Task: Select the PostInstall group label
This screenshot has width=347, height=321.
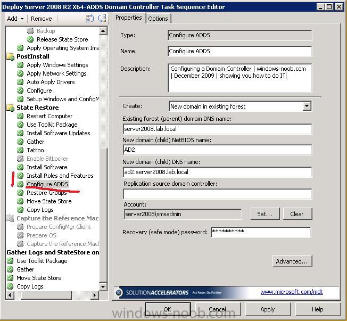Action: point(33,56)
